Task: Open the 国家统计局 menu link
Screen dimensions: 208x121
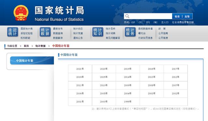Action: coord(27,29)
